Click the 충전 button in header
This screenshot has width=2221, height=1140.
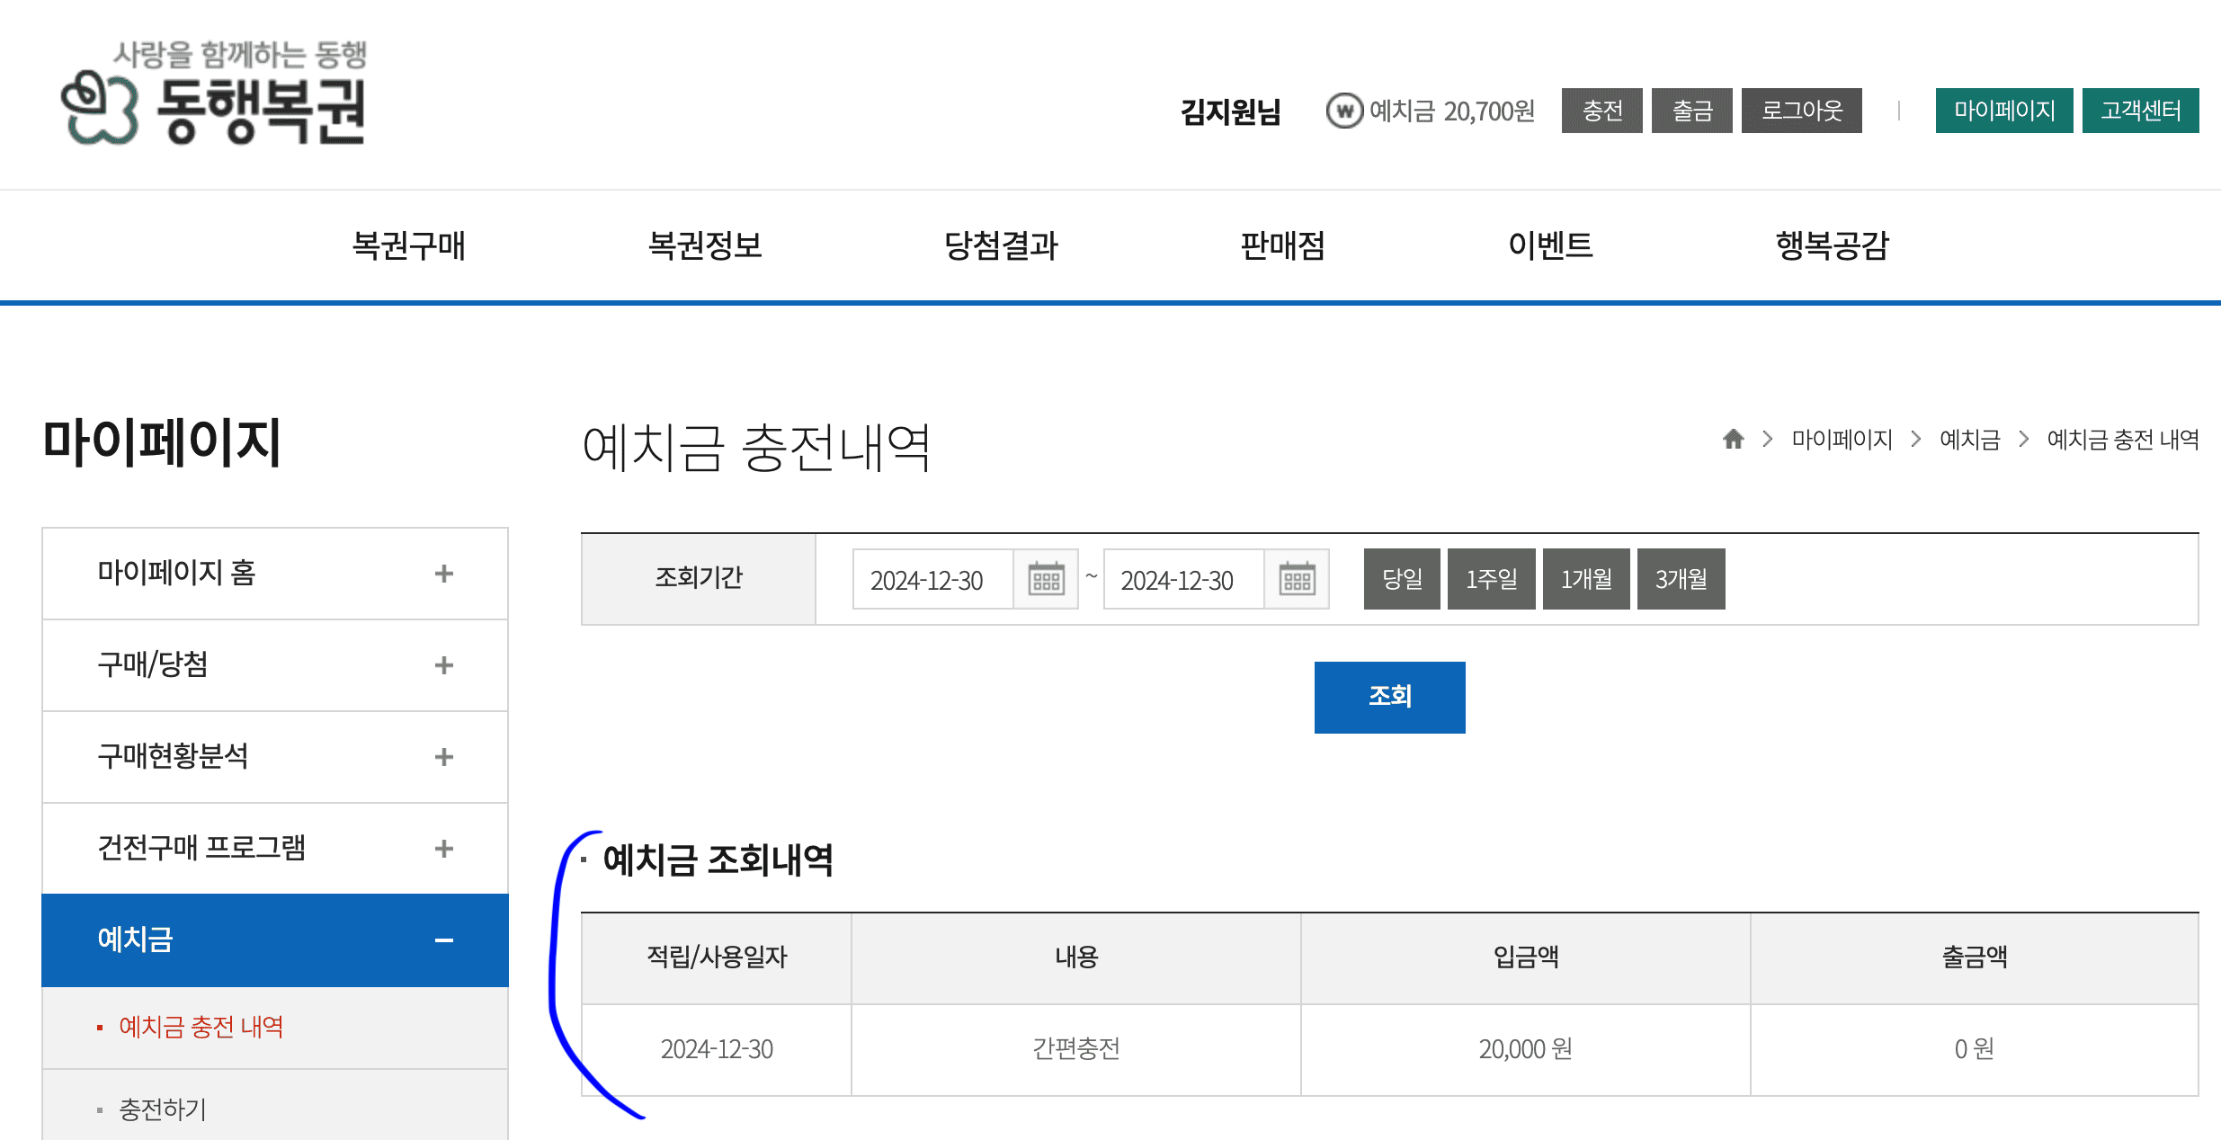click(1602, 111)
